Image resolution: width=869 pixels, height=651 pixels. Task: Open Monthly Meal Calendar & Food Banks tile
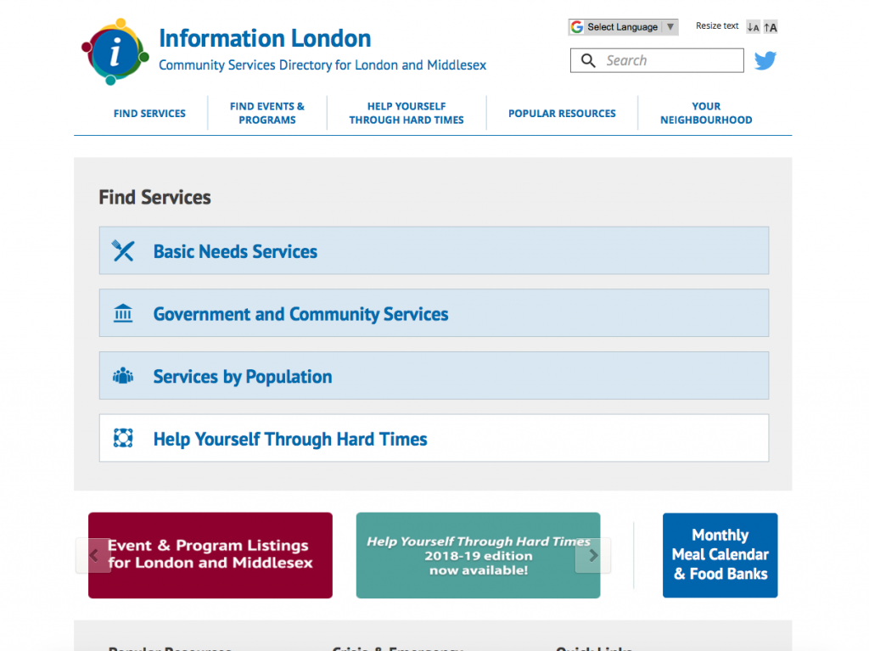tap(720, 555)
